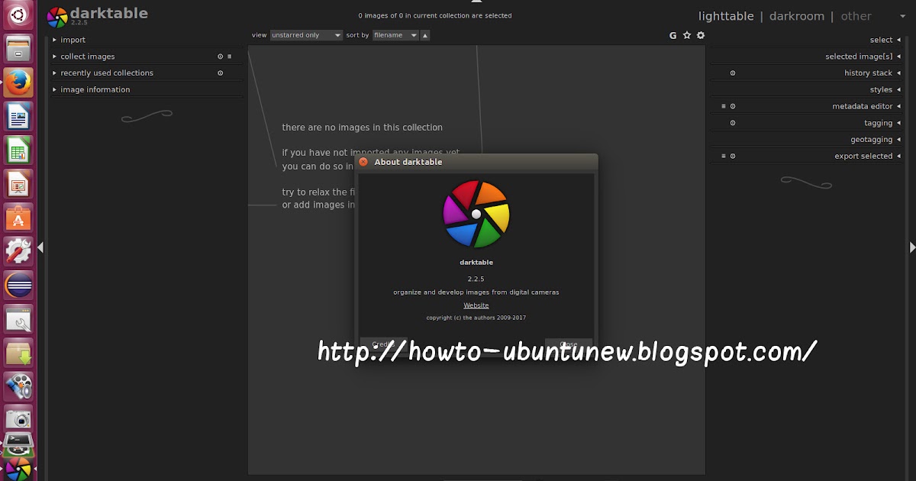The height and width of the screenshot is (481, 916).
Task: Collapse the top panel arrow
Action: pyautogui.click(x=477, y=2)
